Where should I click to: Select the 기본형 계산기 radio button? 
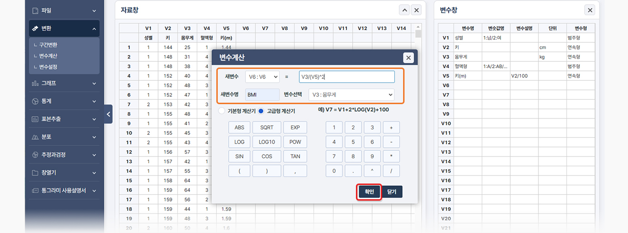click(222, 111)
